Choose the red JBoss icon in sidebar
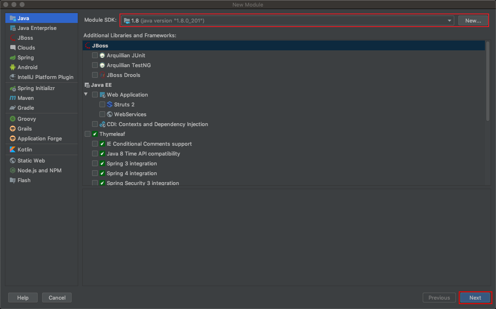Image resolution: width=496 pixels, height=309 pixels. (13, 38)
